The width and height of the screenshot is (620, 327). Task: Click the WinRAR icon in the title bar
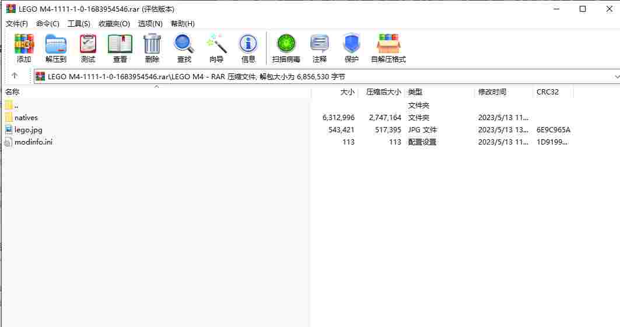(x=10, y=9)
